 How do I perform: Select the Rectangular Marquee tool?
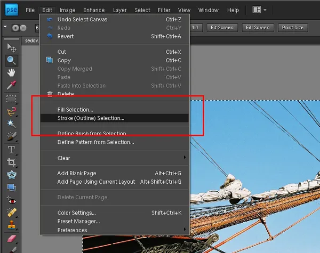click(x=11, y=99)
